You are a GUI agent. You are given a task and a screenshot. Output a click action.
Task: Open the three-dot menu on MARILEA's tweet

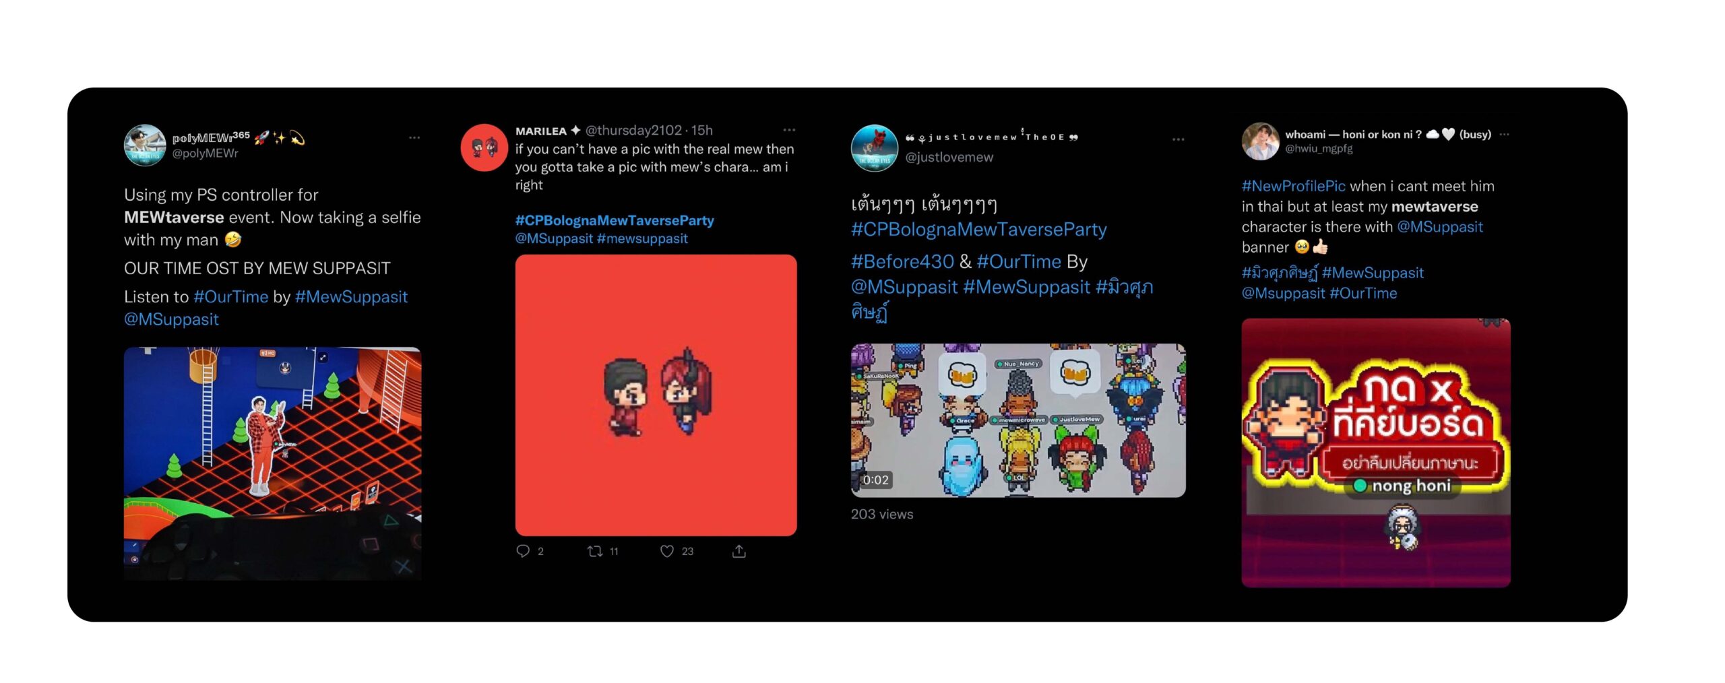tap(789, 130)
